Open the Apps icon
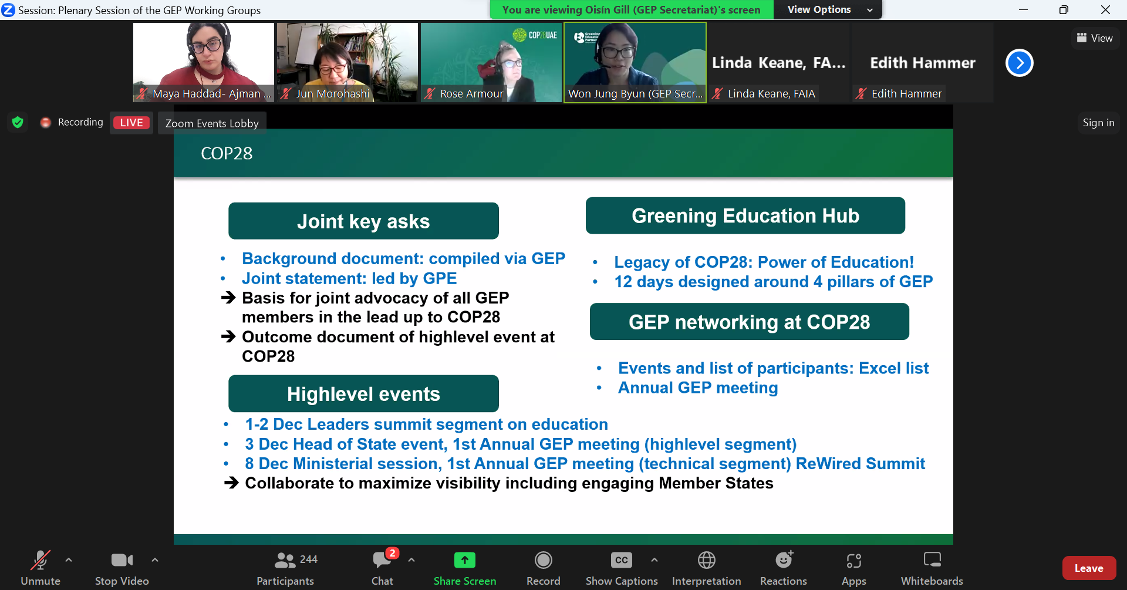Screen dimensions: 1127x590 coord(853,561)
